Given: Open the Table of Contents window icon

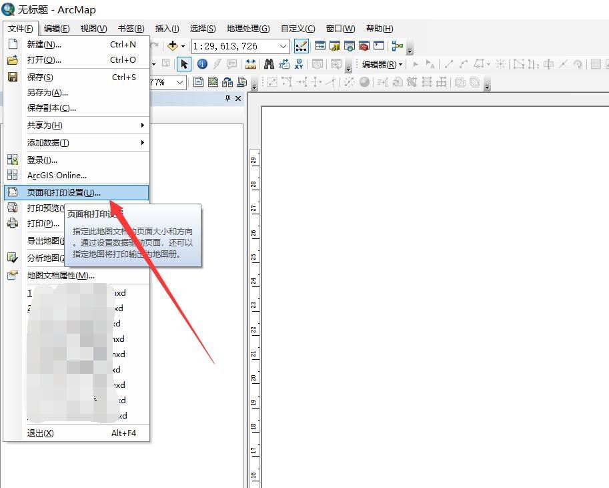Looking at the screenshot, I should pos(320,46).
